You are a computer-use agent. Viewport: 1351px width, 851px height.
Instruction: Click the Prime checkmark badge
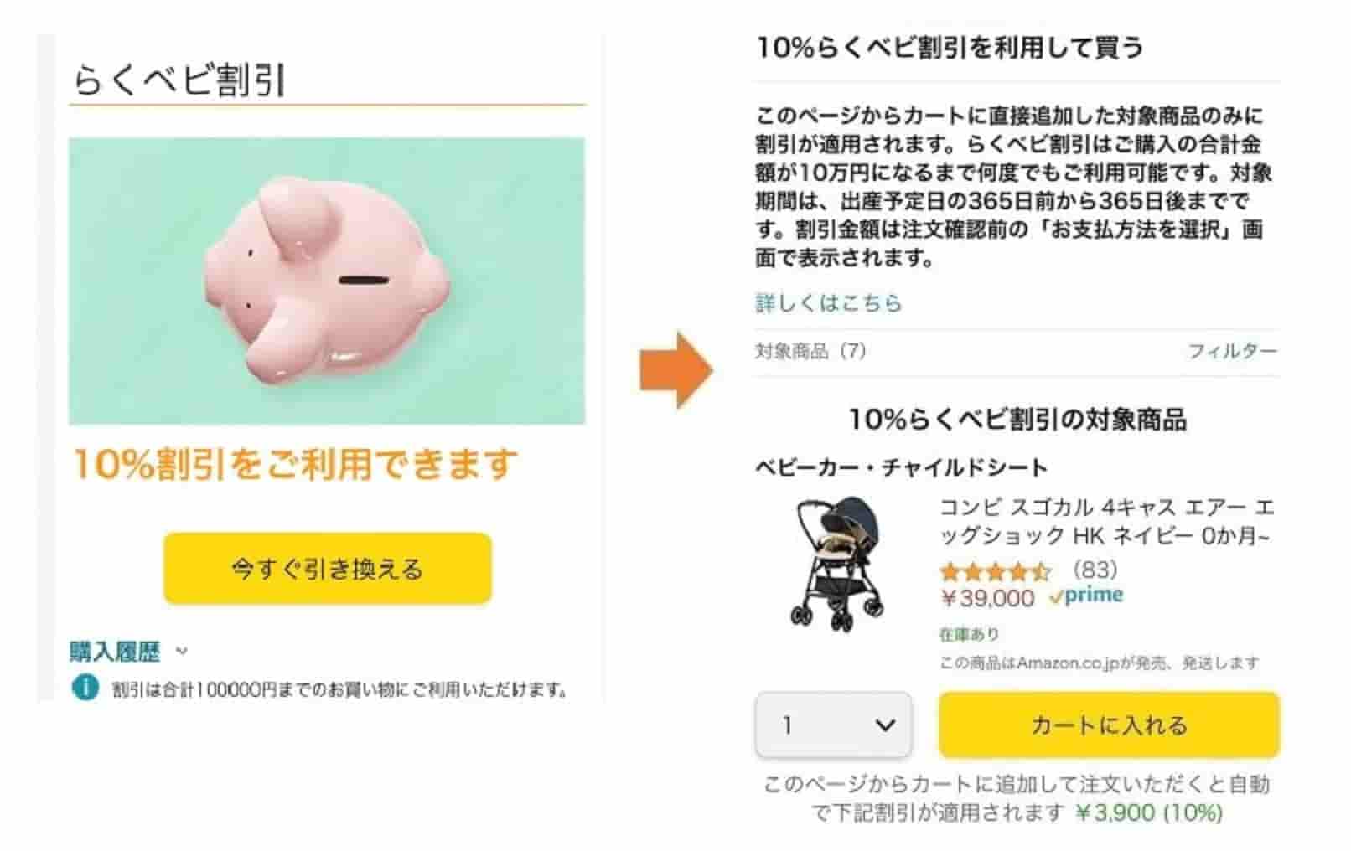point(1086,596)
